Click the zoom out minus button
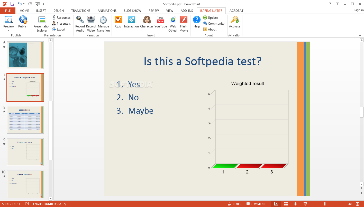The image size is (364, 207). point(312,204)
